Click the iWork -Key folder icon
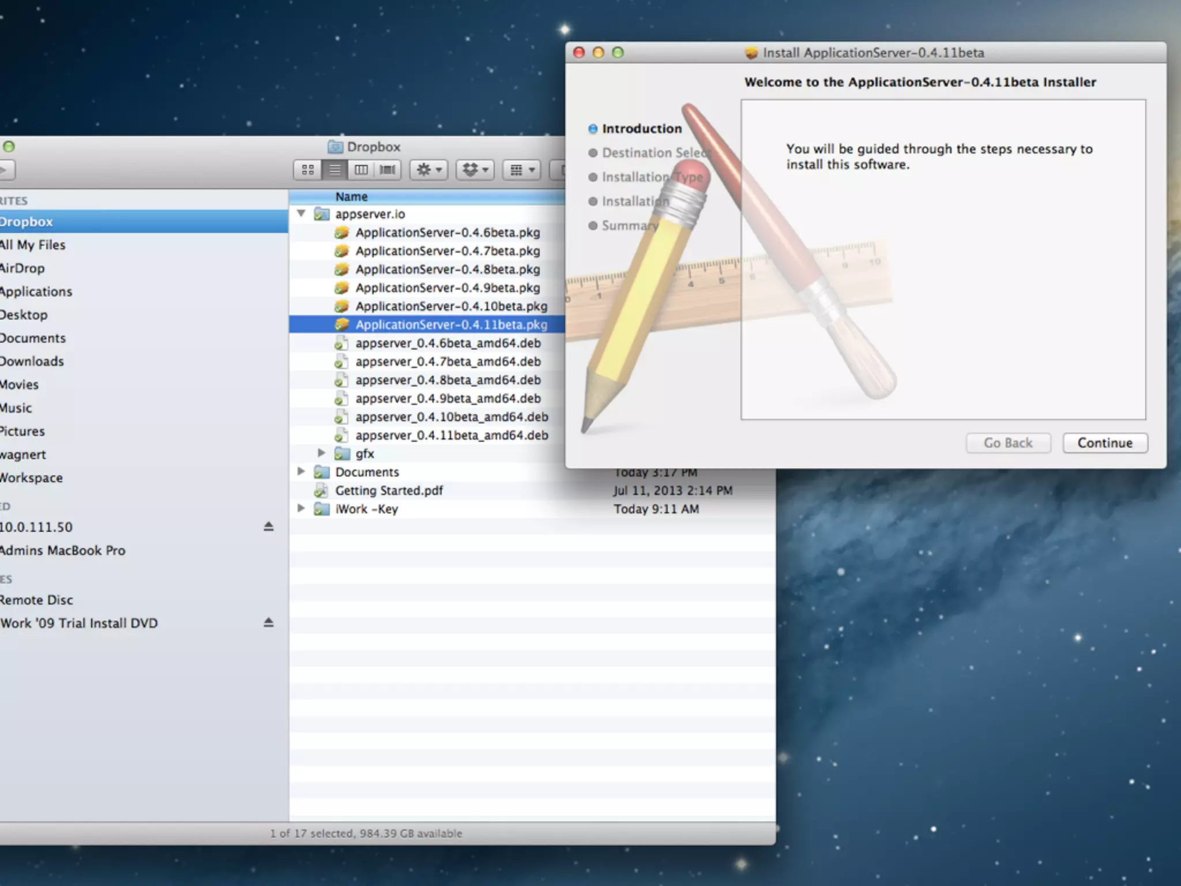This screenshot has height=886, width=1181. [321, 509]
